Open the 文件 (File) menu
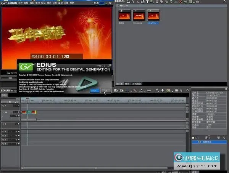Viewport: 229px width, 173px height. point(21,2)
